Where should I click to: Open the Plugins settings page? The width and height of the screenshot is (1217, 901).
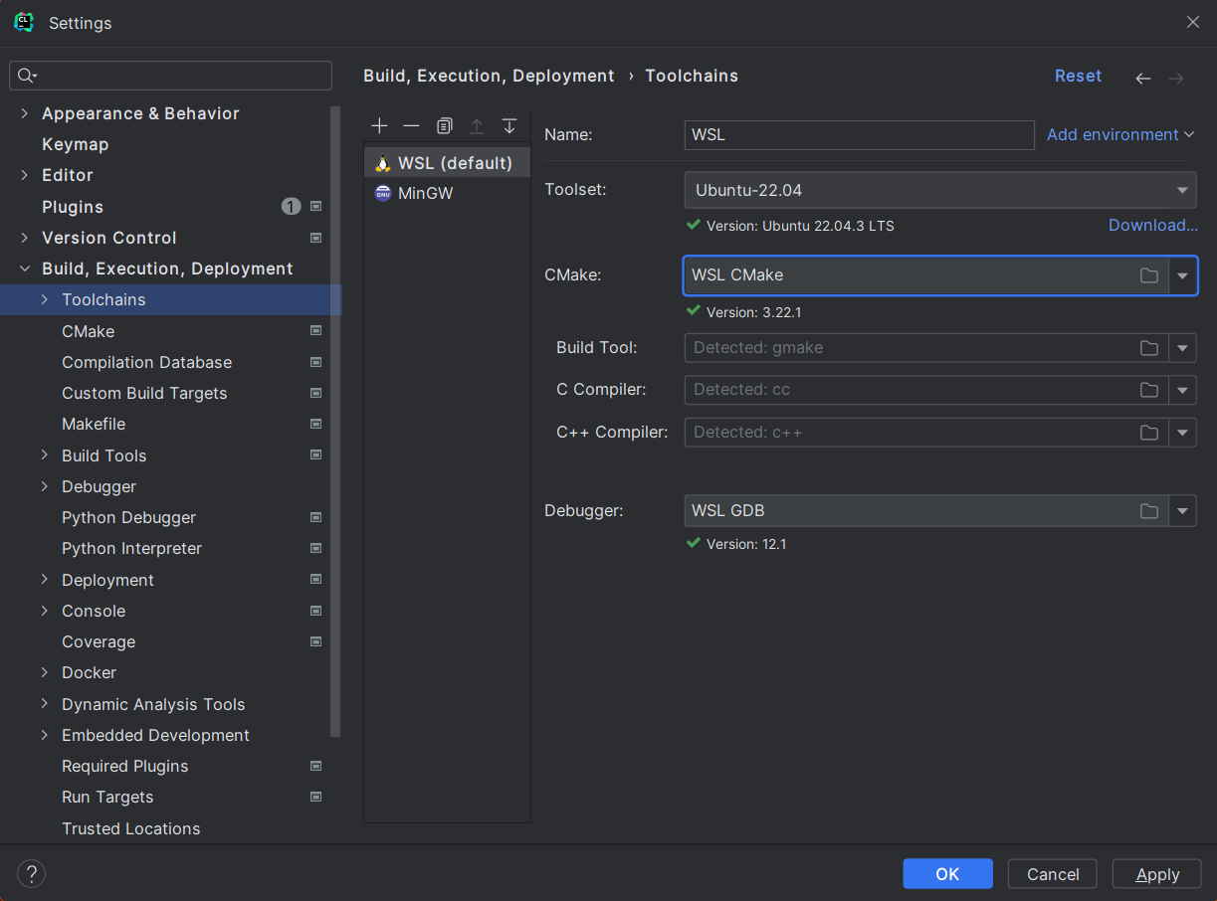[73, 207]
